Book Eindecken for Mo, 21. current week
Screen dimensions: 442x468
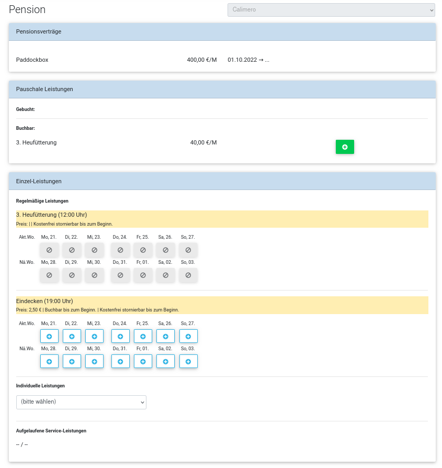[x=49, y=336]
